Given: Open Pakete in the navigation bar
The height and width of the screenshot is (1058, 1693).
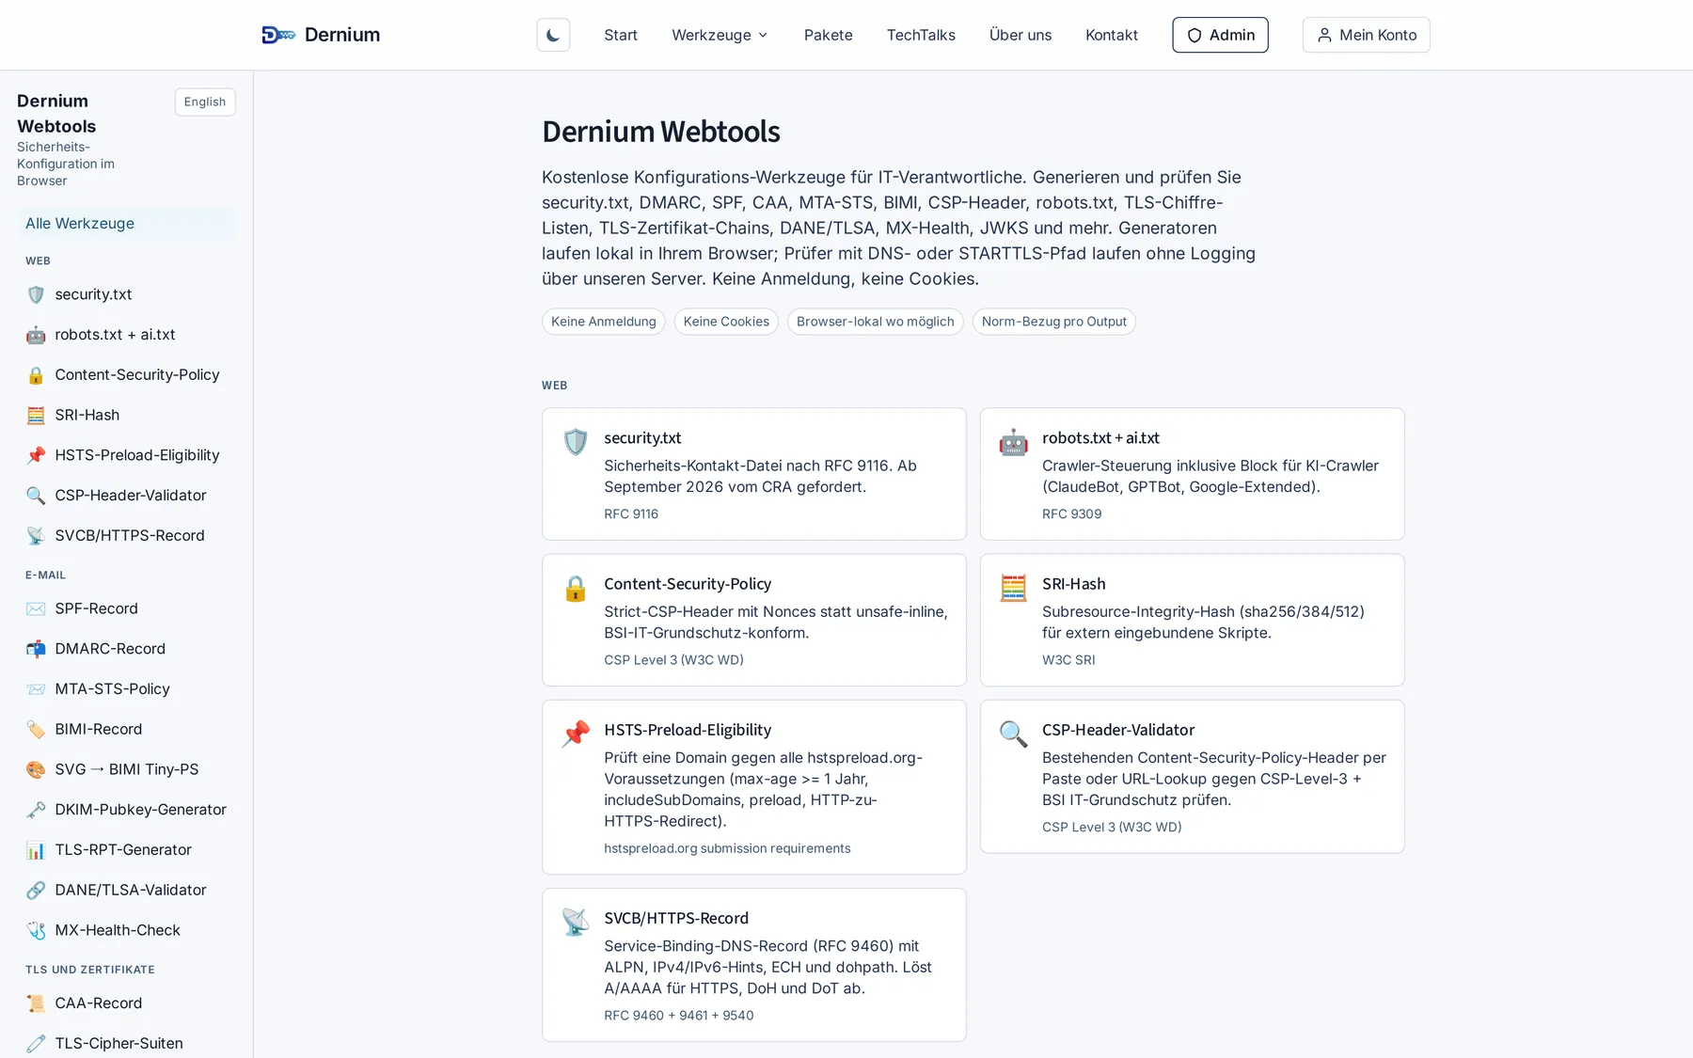Looking at the screenshot, I should coord(828,35).
